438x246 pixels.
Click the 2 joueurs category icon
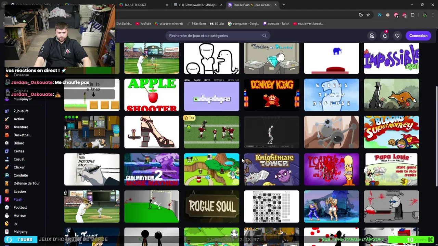[7, 111]
